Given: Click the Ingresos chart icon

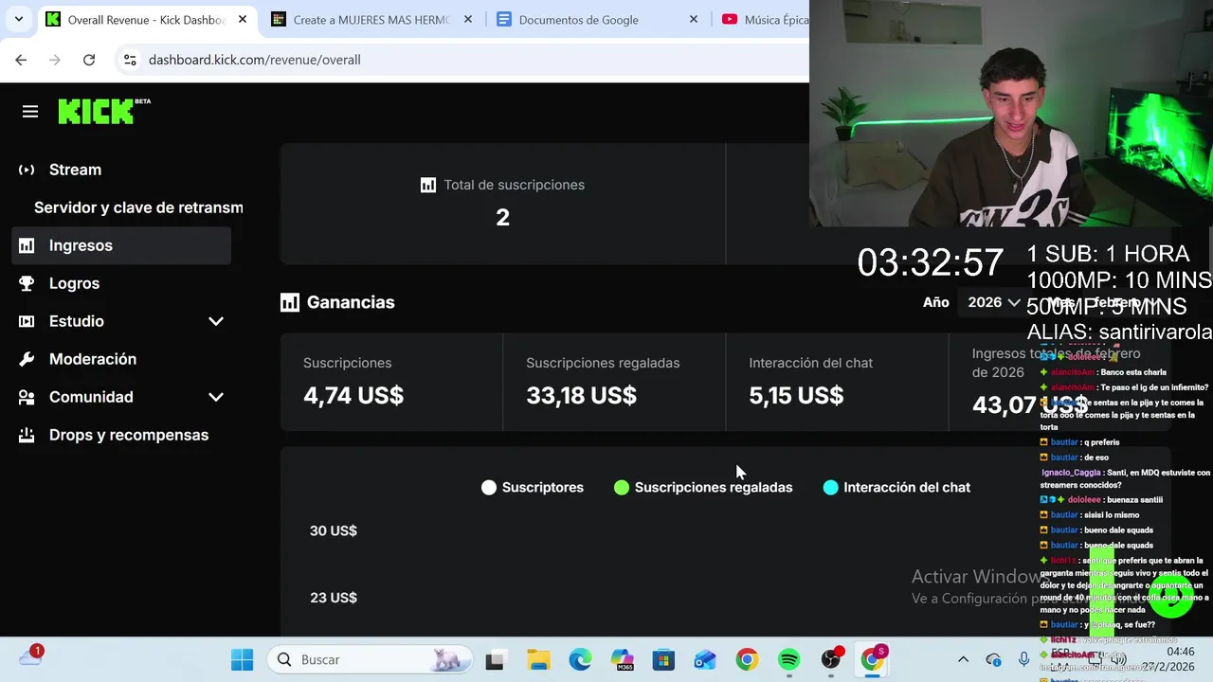Looking at the screenshot, I should 27,245.
